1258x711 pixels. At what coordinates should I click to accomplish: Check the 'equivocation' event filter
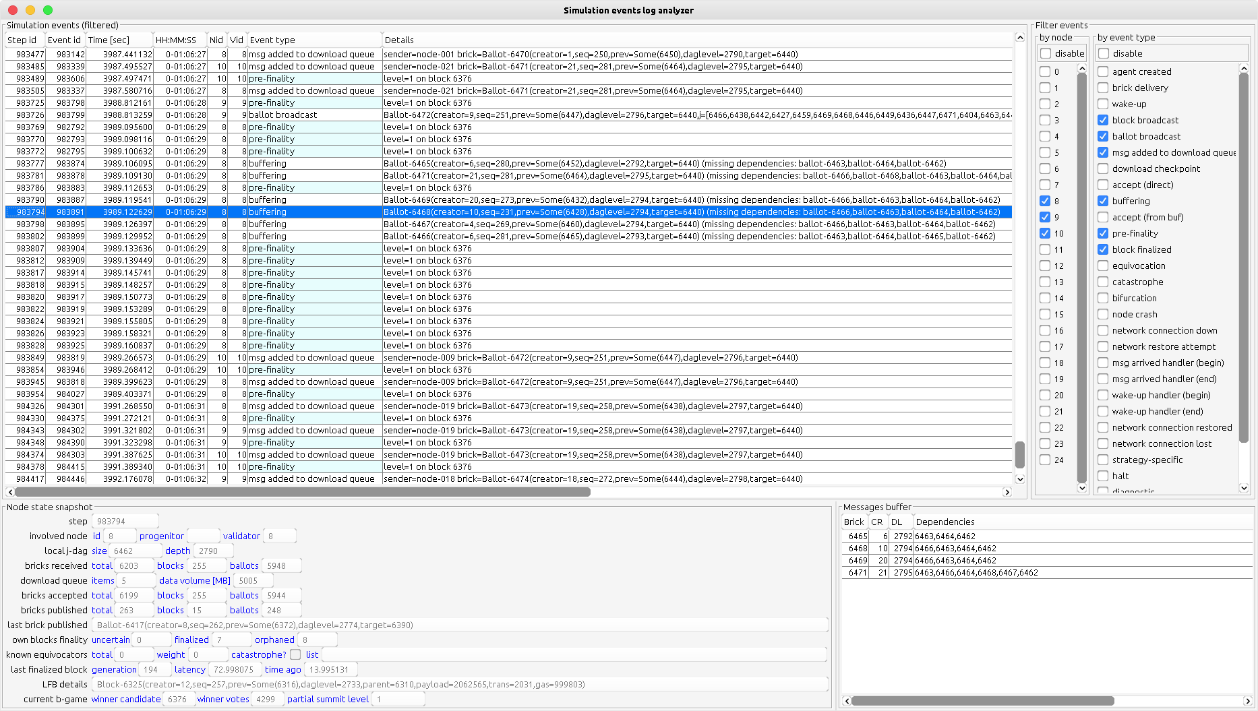(x=1103, y=266)
